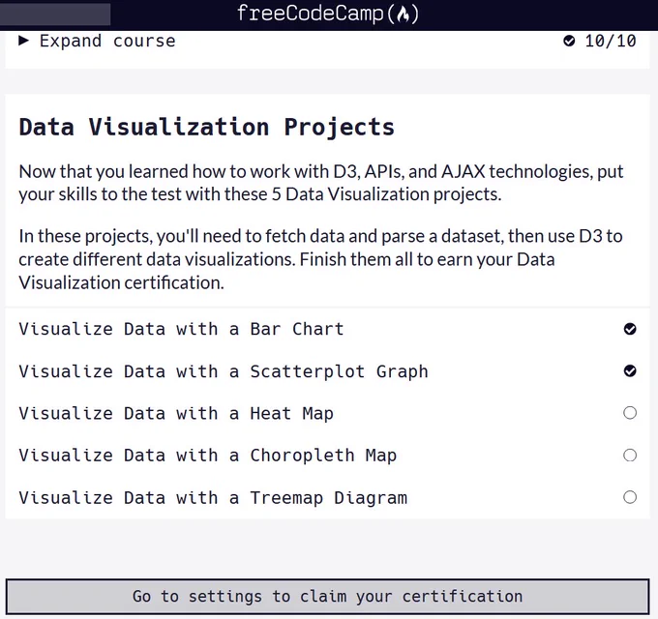The image size is (658, 619).
Task: Click empty status circle for Choropleth Map
Action: click(630, 455)
